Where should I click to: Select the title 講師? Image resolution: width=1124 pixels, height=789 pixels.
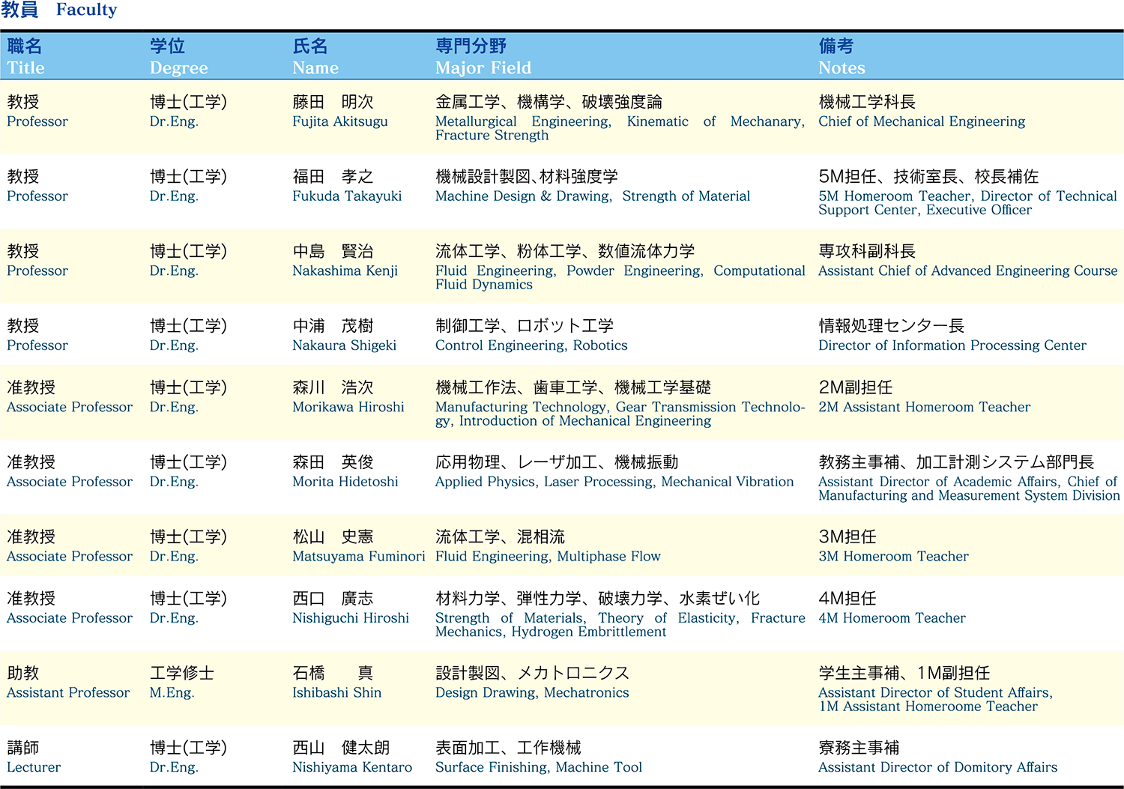pyautogui.click(x=23, y=749)
